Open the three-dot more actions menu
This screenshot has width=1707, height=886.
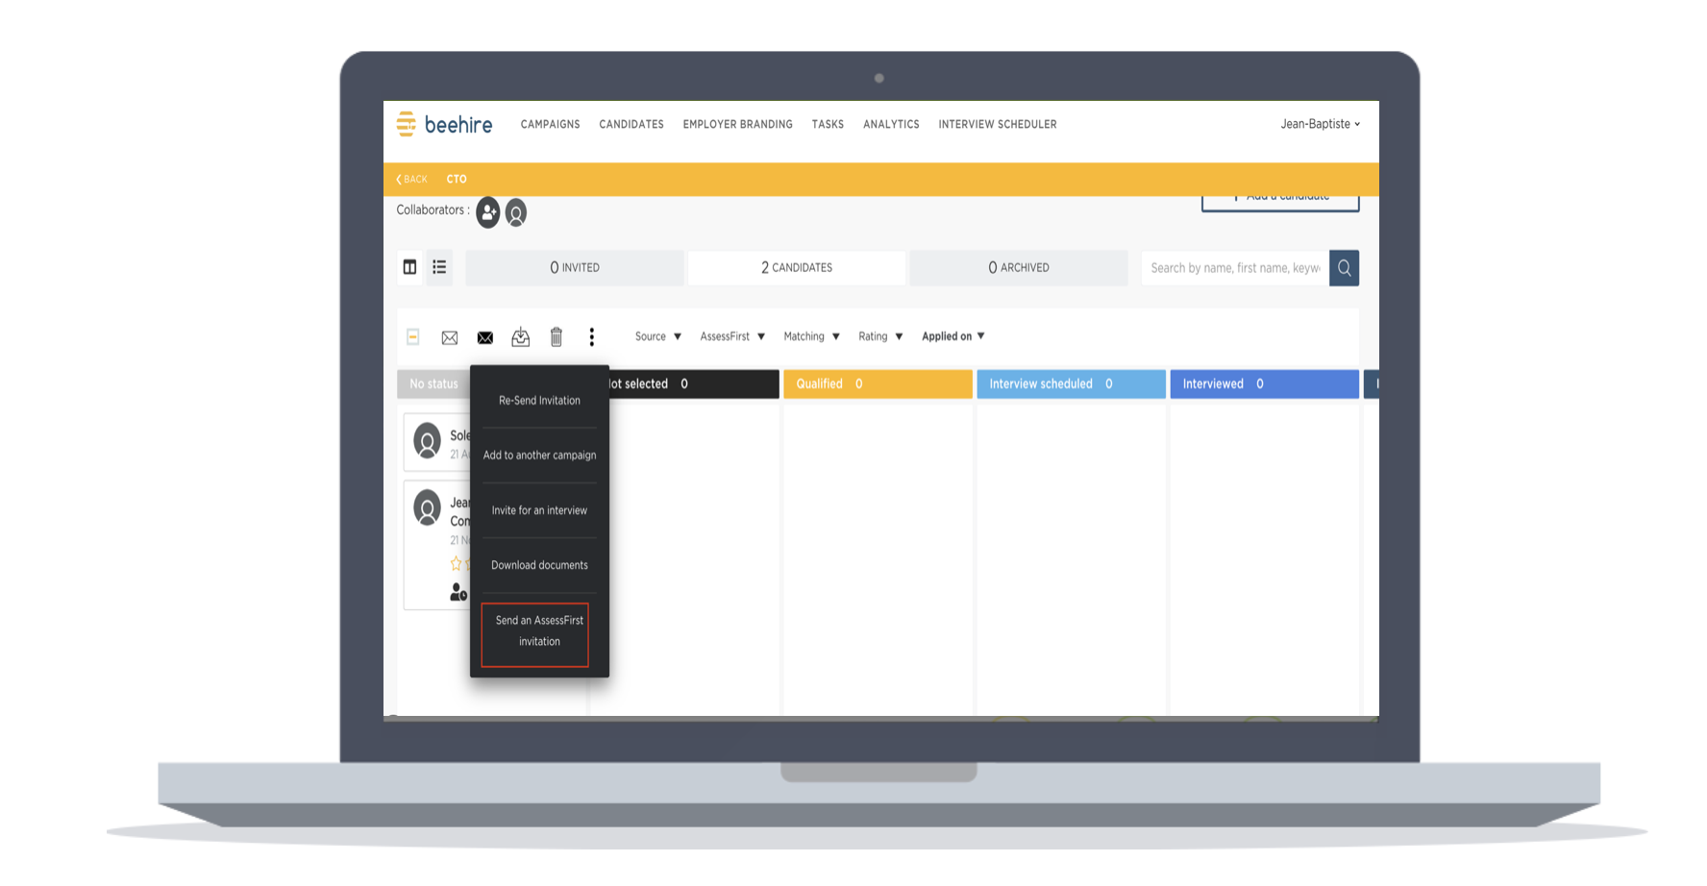point(592,337)
